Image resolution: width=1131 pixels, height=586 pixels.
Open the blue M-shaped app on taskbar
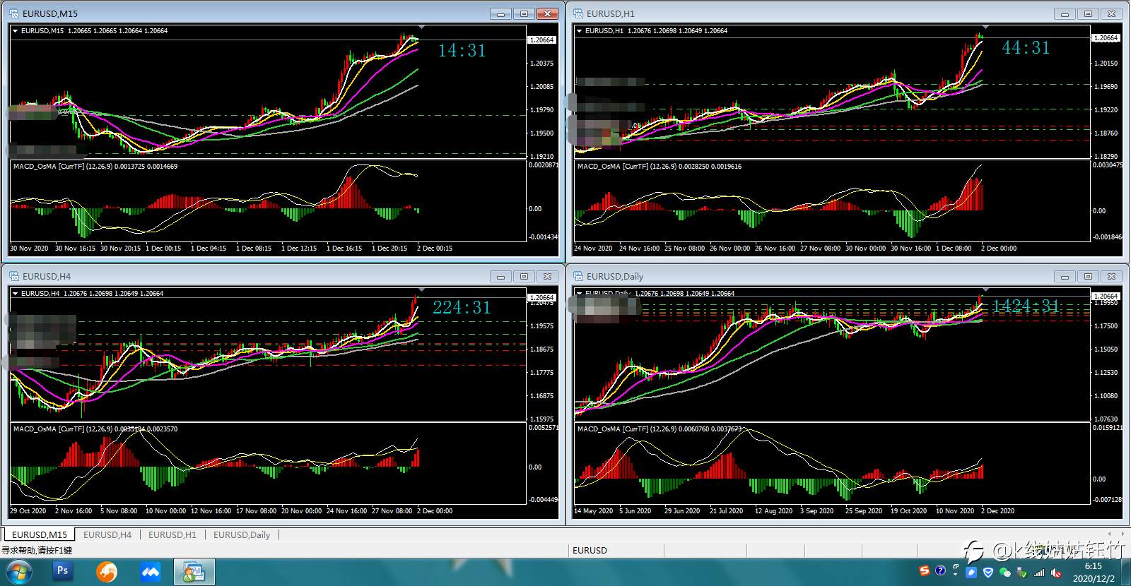151,571
